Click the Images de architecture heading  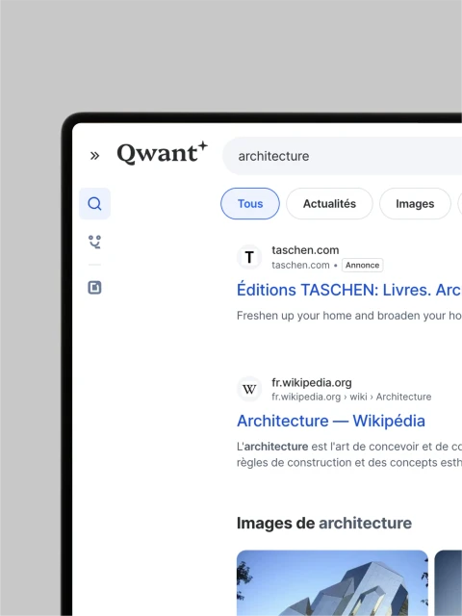(324, 523)
